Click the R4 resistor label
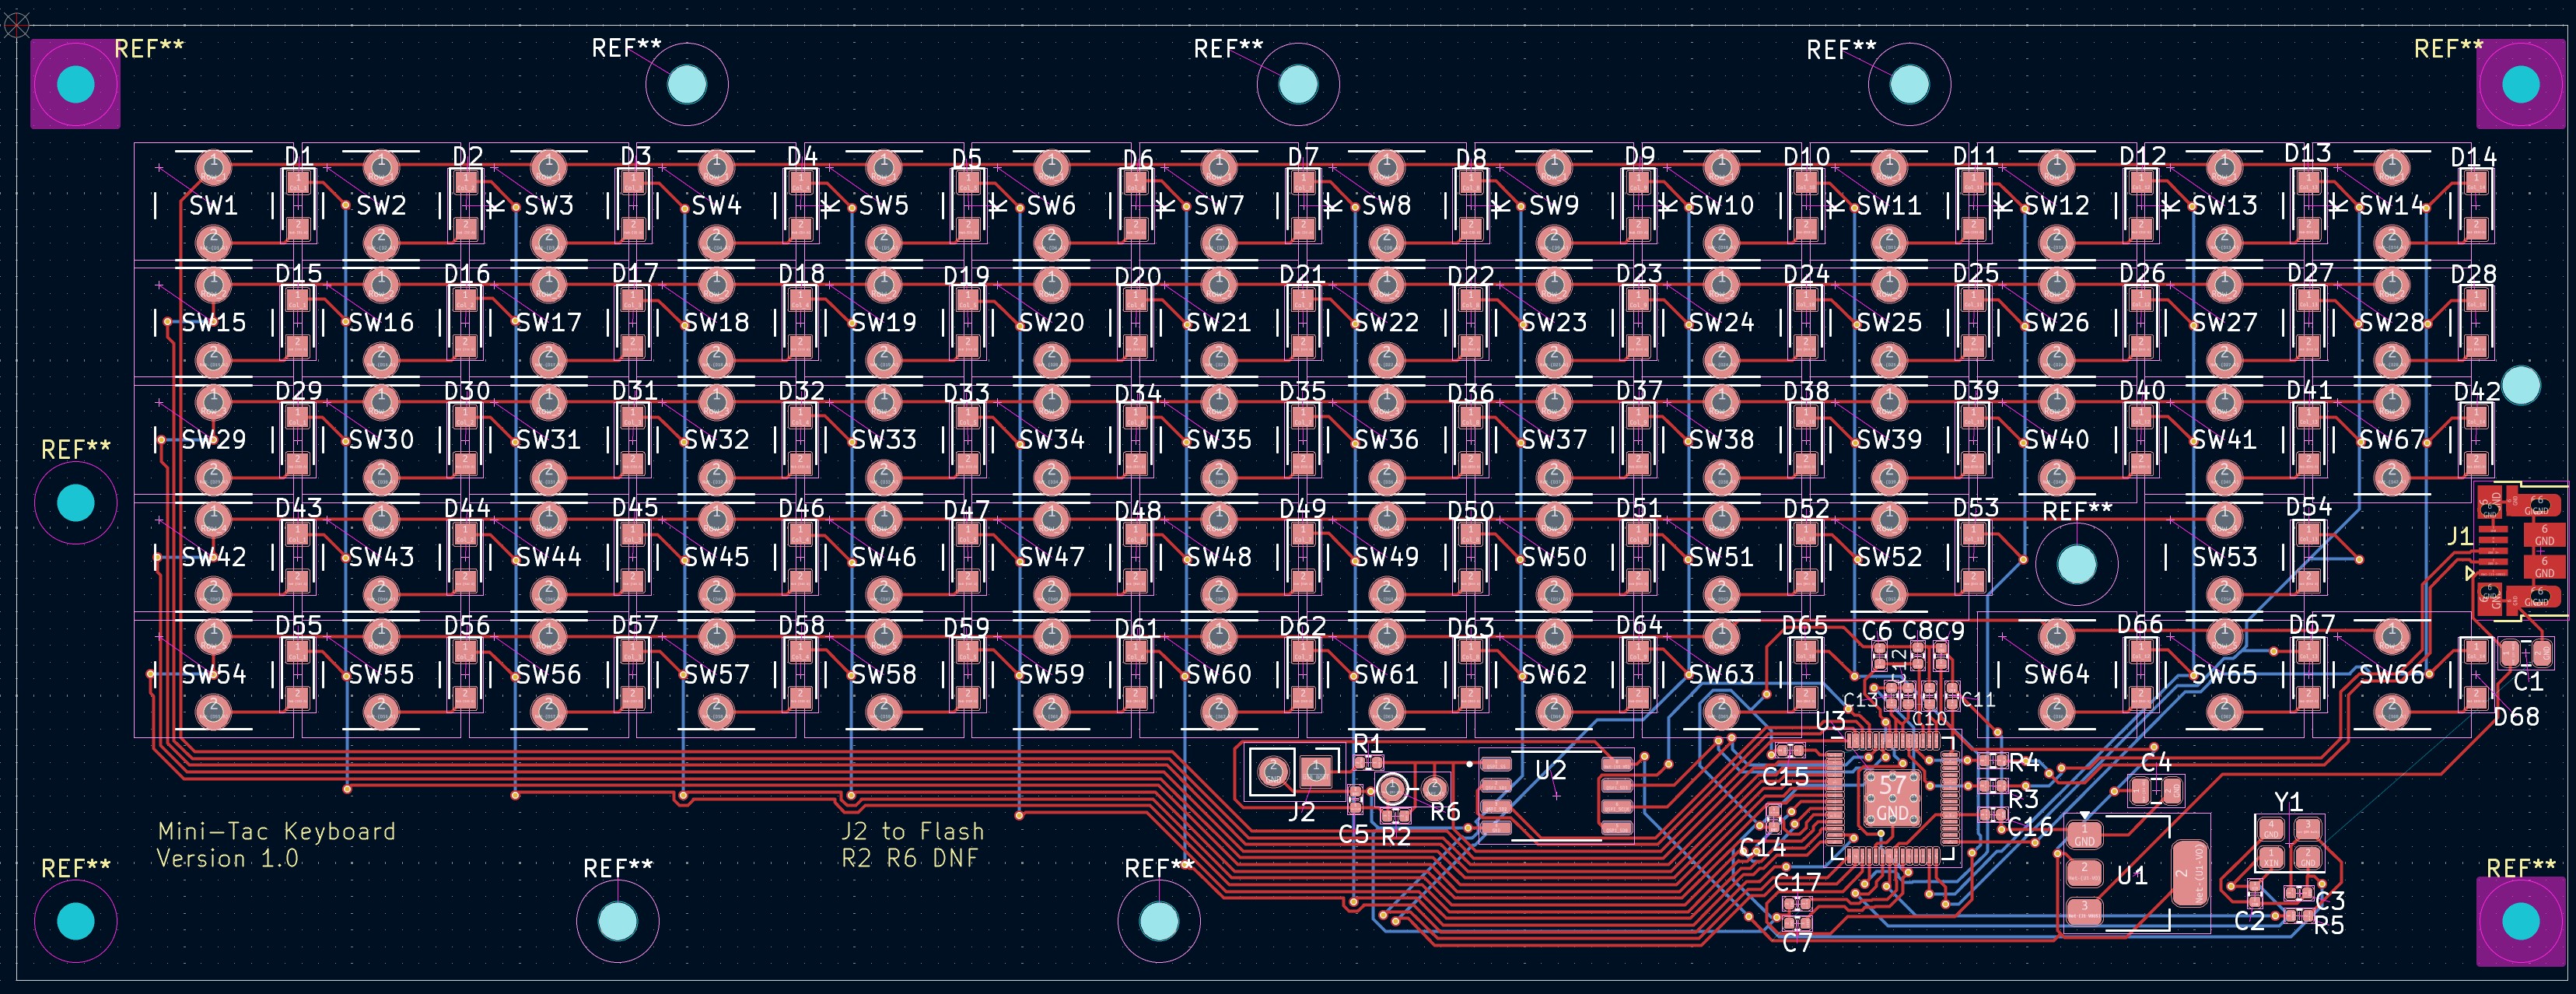The image size is (2576, 994). click(2024, 763)
